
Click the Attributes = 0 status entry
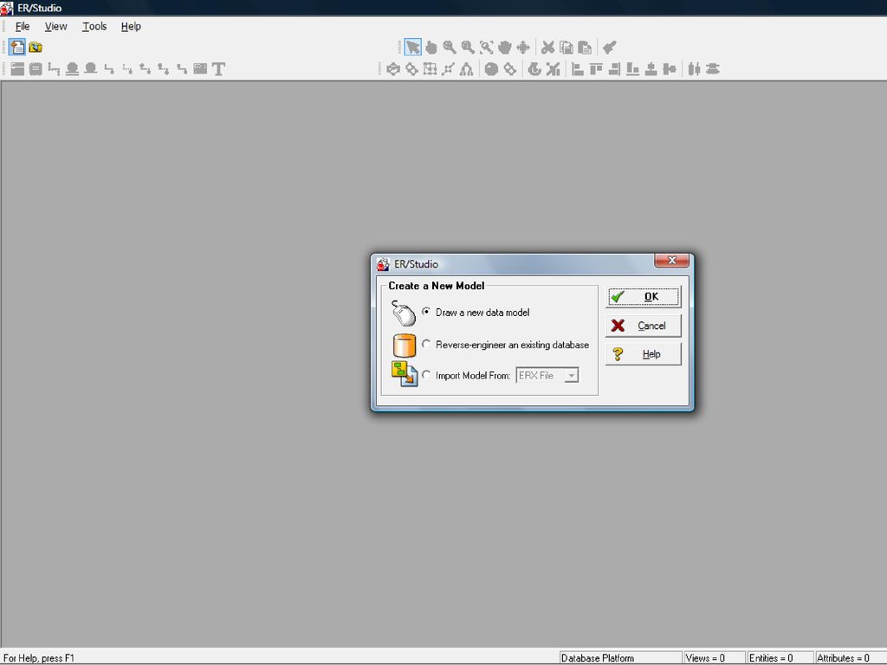[x=849, y=658]
